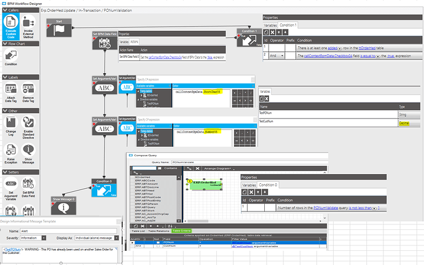Click the PONumValidate query link

pyautogui.click(x=326, y=208)
